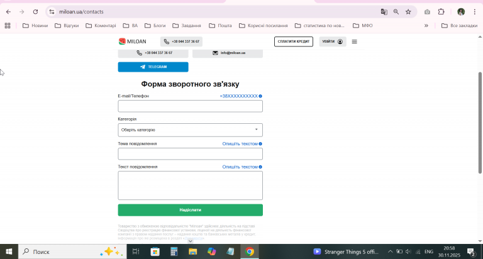Click info icon next to Тема повідомлення hint
Viewport: 483px width, 259px height.
260,144
